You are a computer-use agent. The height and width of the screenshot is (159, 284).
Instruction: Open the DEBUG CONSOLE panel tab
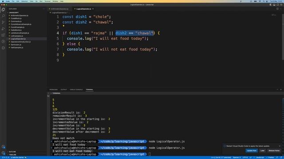click(x=76, y=90)
